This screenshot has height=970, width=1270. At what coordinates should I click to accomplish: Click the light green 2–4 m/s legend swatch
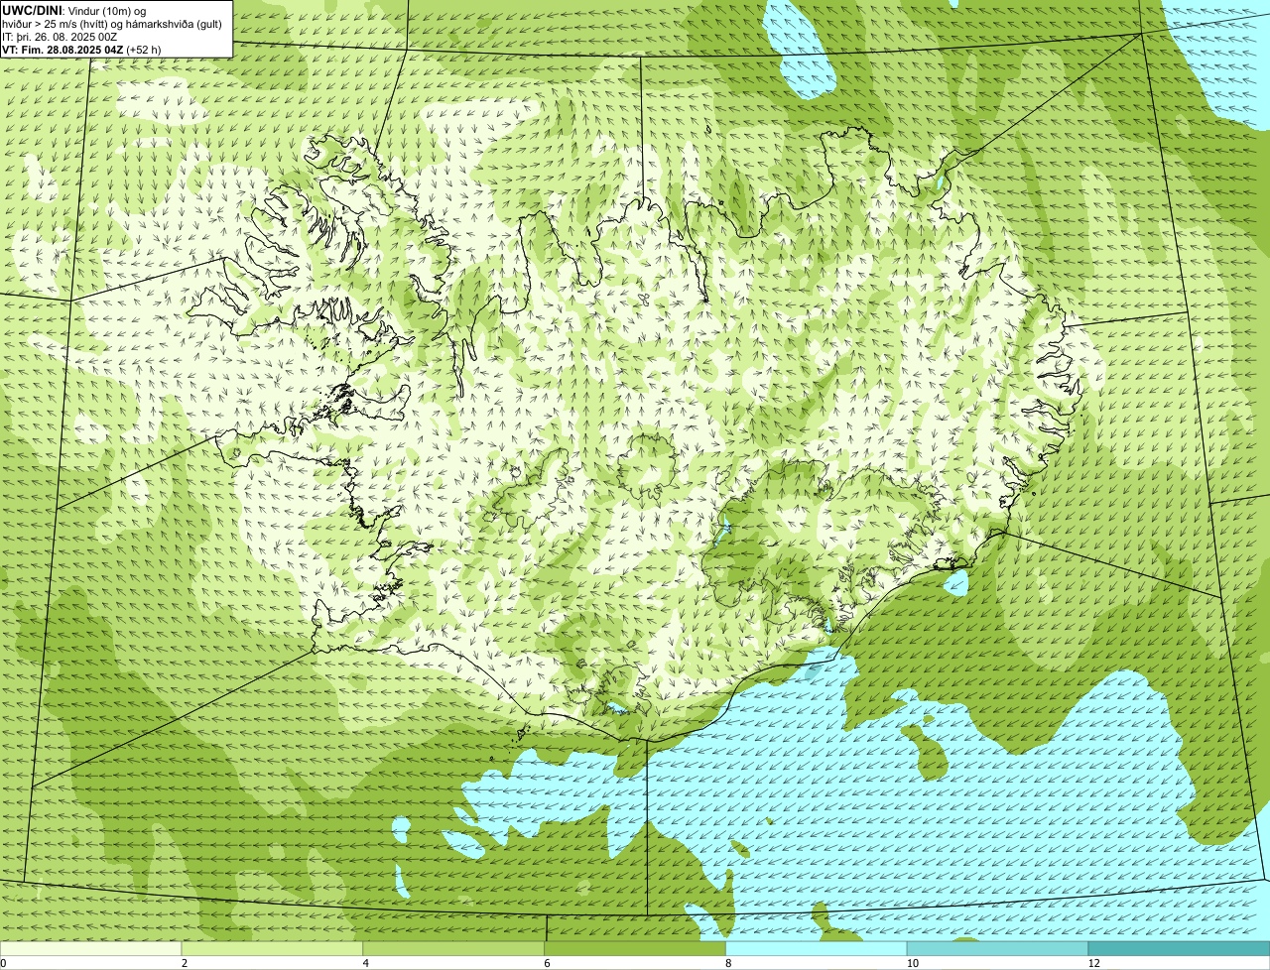pos(273,949)
